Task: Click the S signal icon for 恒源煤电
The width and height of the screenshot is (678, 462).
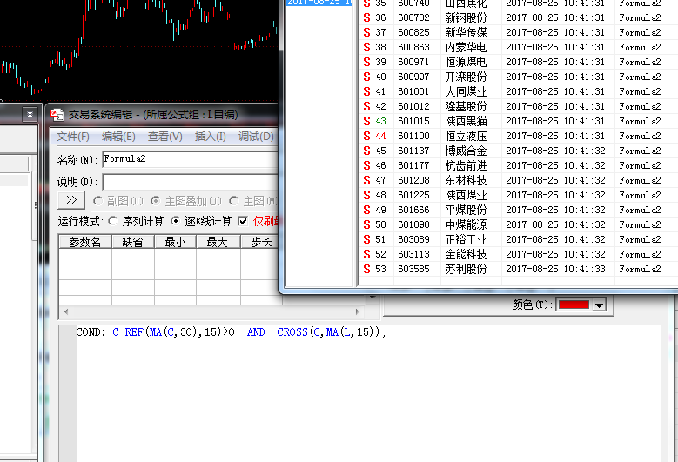Action: tap(366, 62)
